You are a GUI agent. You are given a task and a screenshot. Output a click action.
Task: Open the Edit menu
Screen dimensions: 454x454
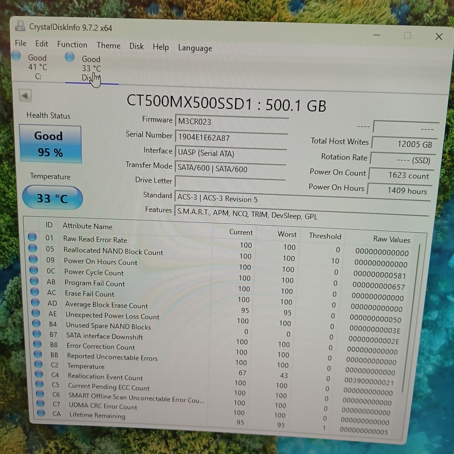[41, 44]
